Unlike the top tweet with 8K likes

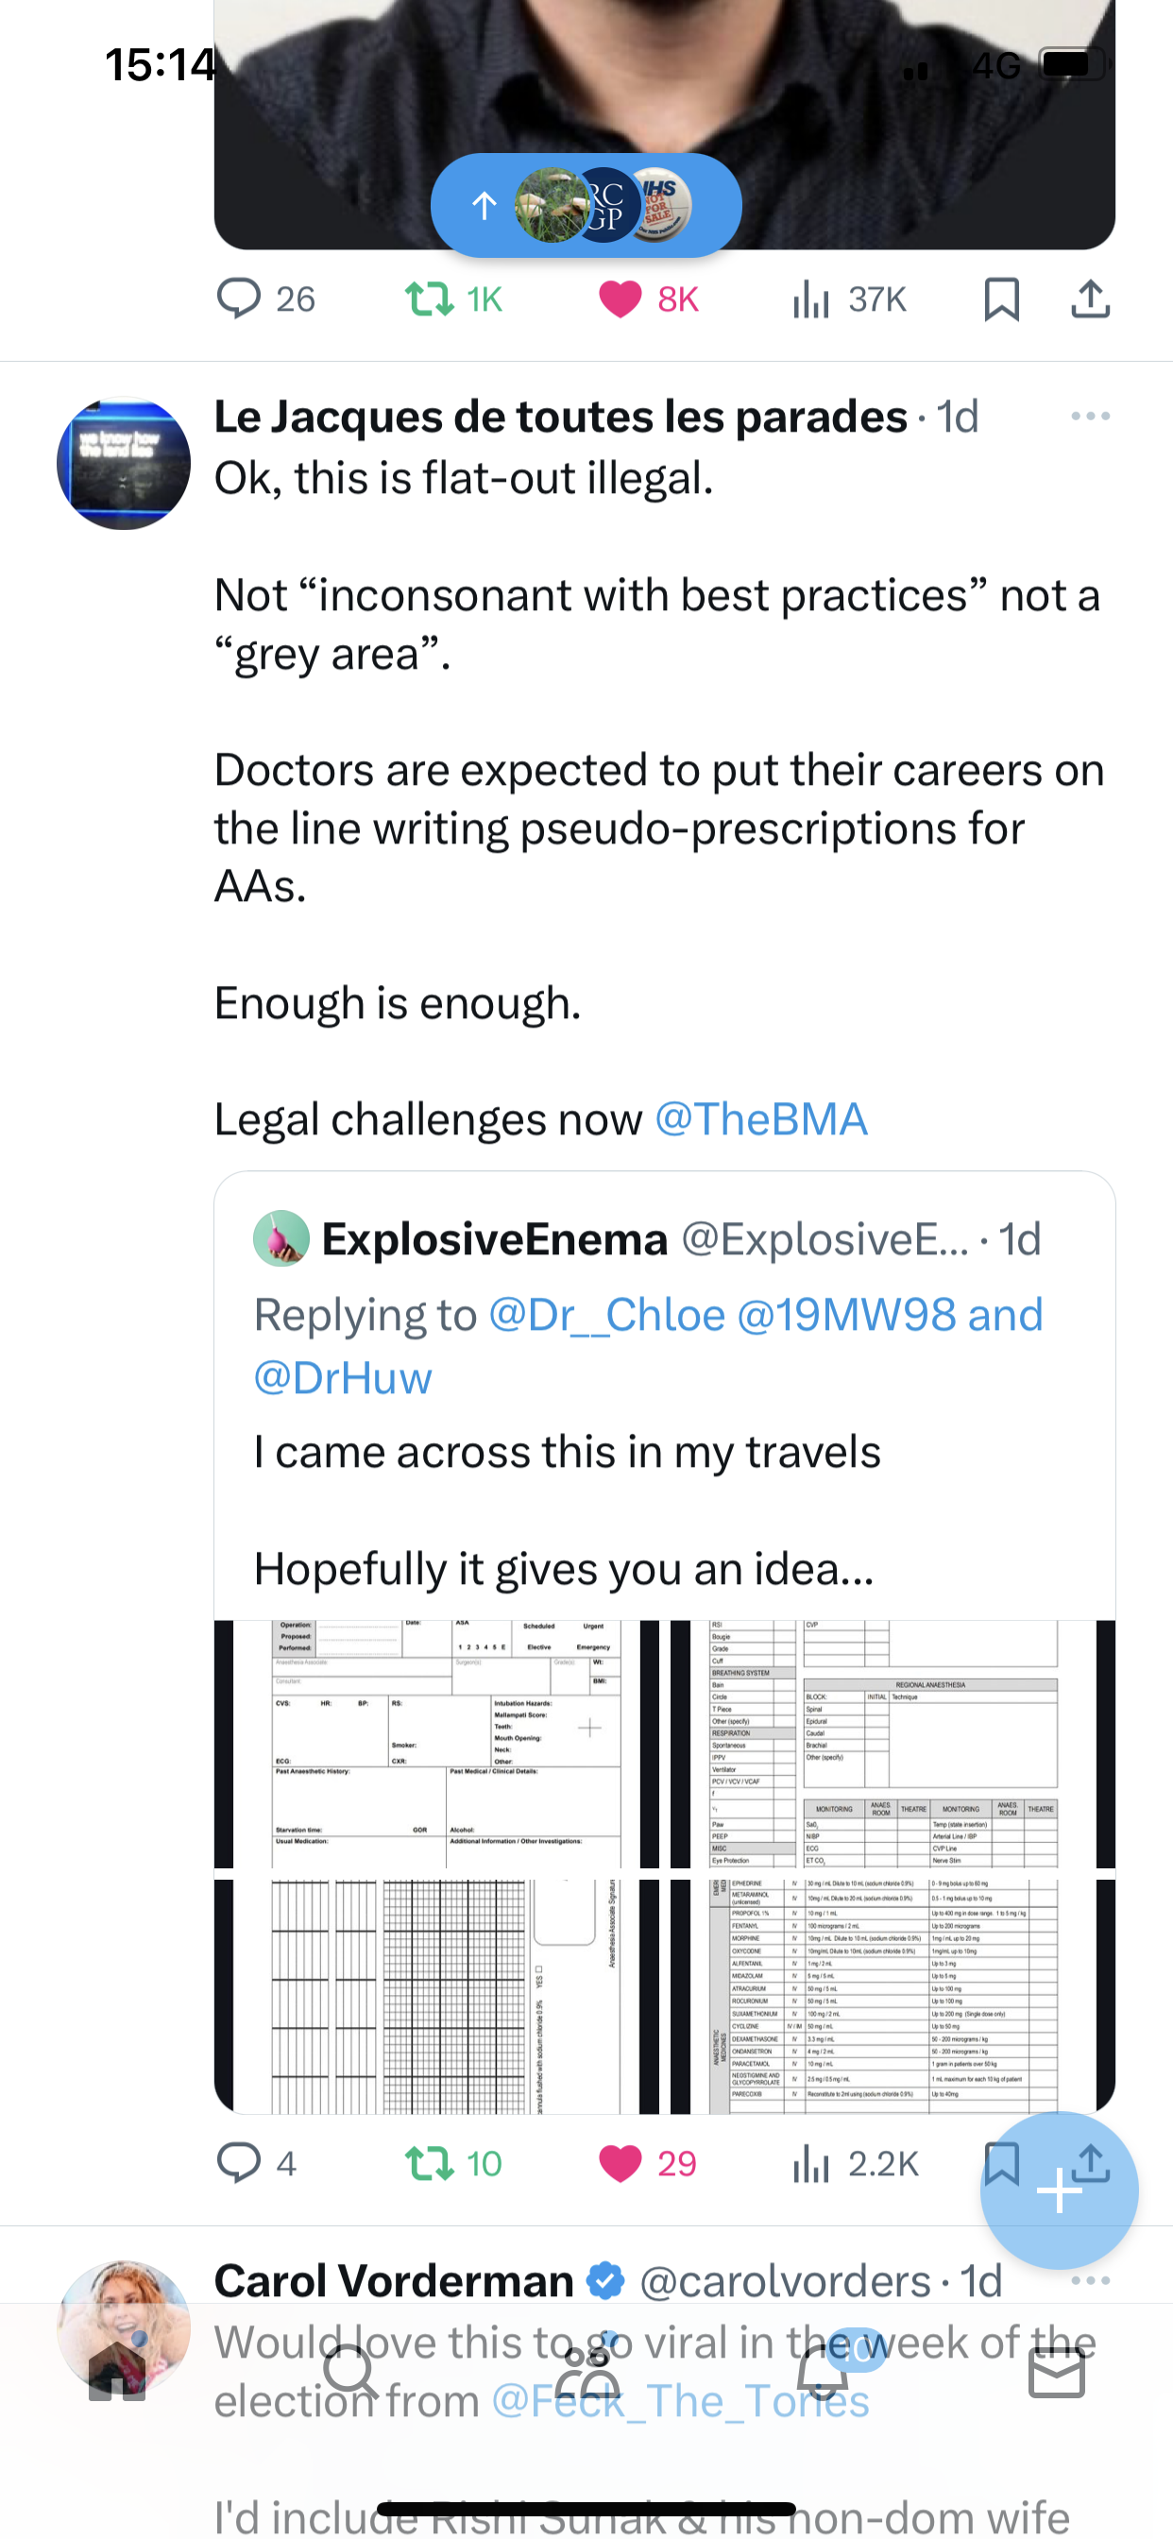[648, 298]
